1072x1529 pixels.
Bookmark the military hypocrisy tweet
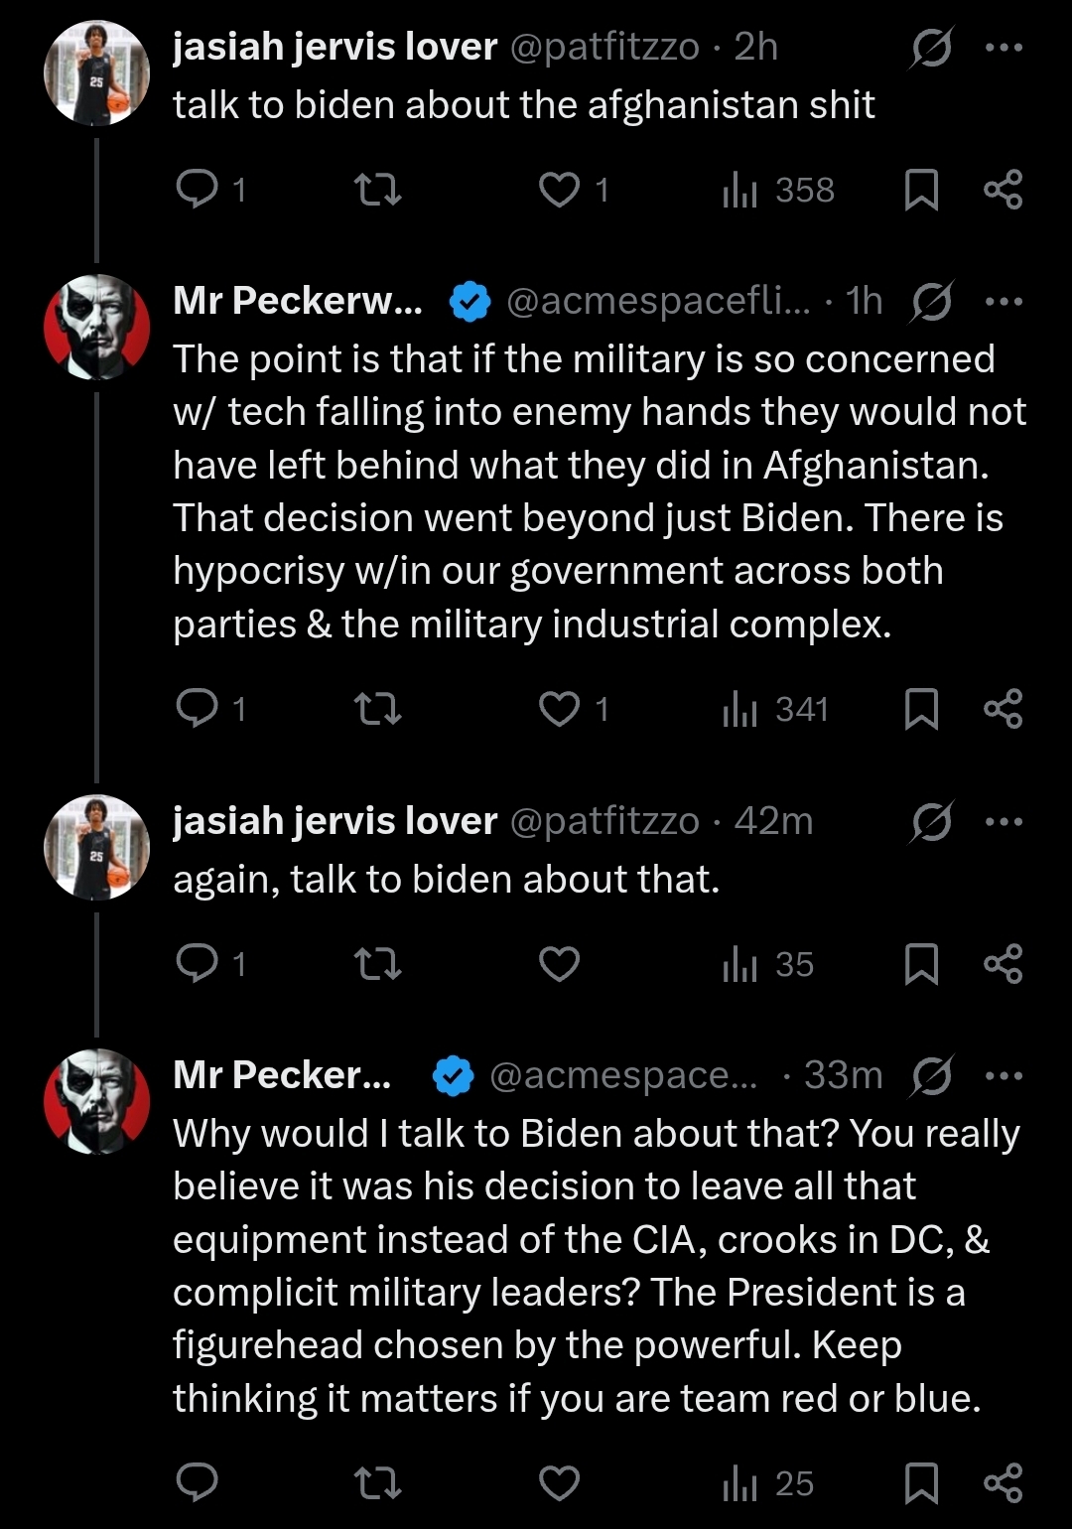(921, 709)
